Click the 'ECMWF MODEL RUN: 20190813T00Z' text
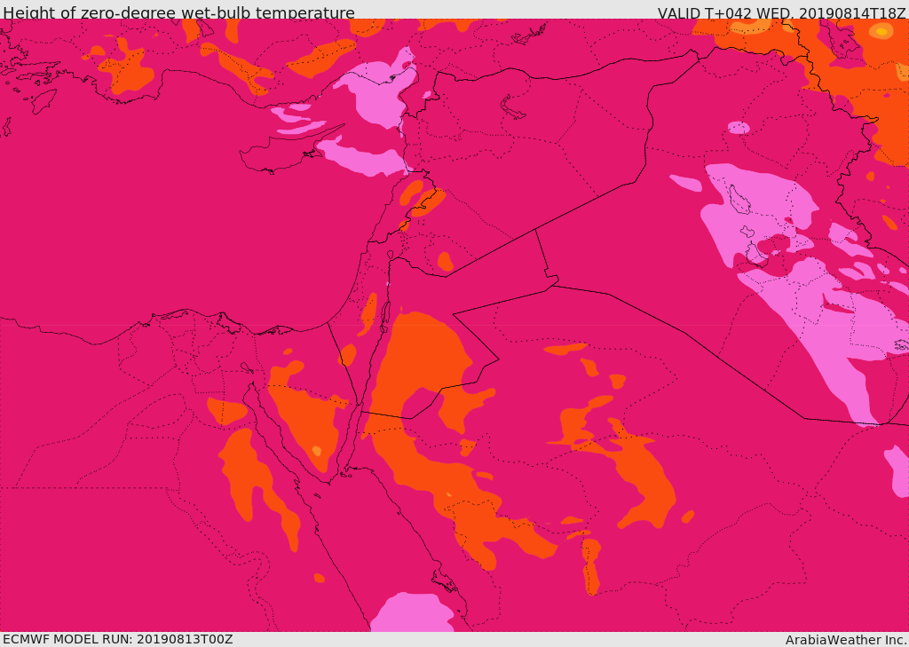 coord(118,640)
